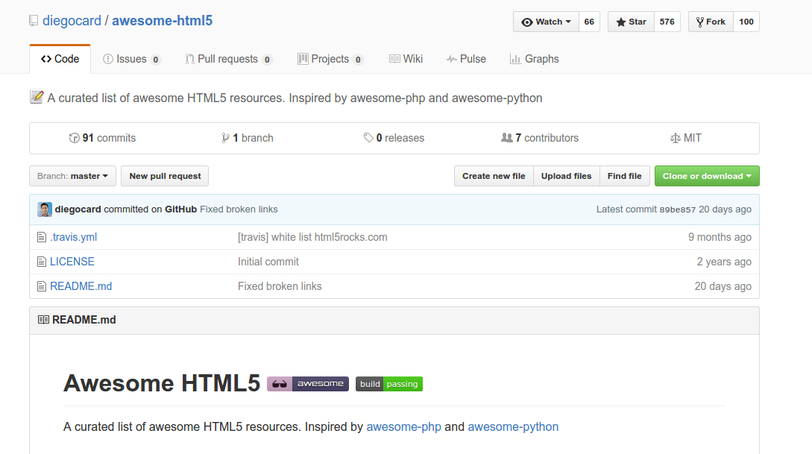The image size is (812, 454).
Task: Click the book icon in README.md header
Action: [43, 320]
